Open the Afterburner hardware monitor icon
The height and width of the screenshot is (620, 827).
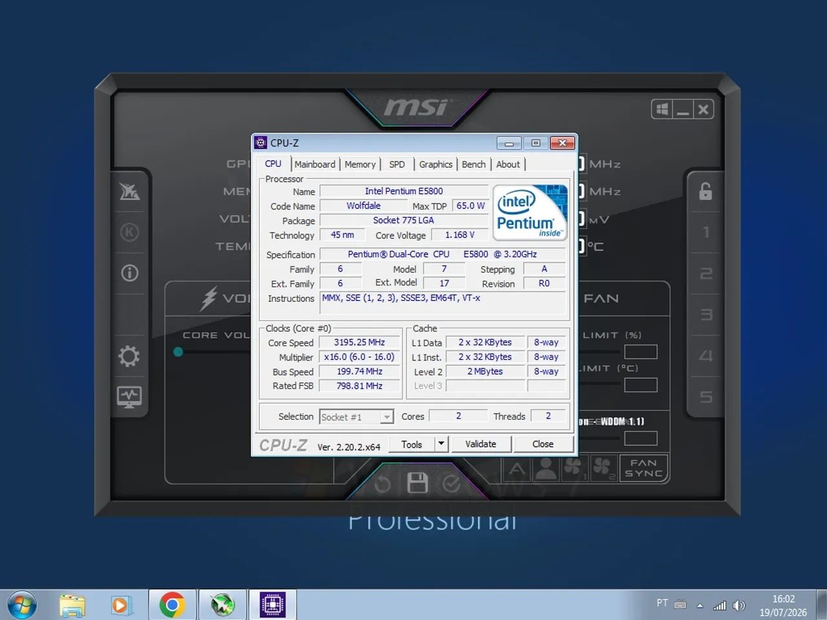129,397
